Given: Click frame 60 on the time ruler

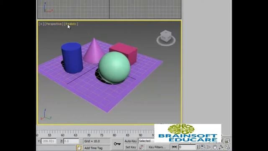Looking at the screenshot, I should 63,135.
